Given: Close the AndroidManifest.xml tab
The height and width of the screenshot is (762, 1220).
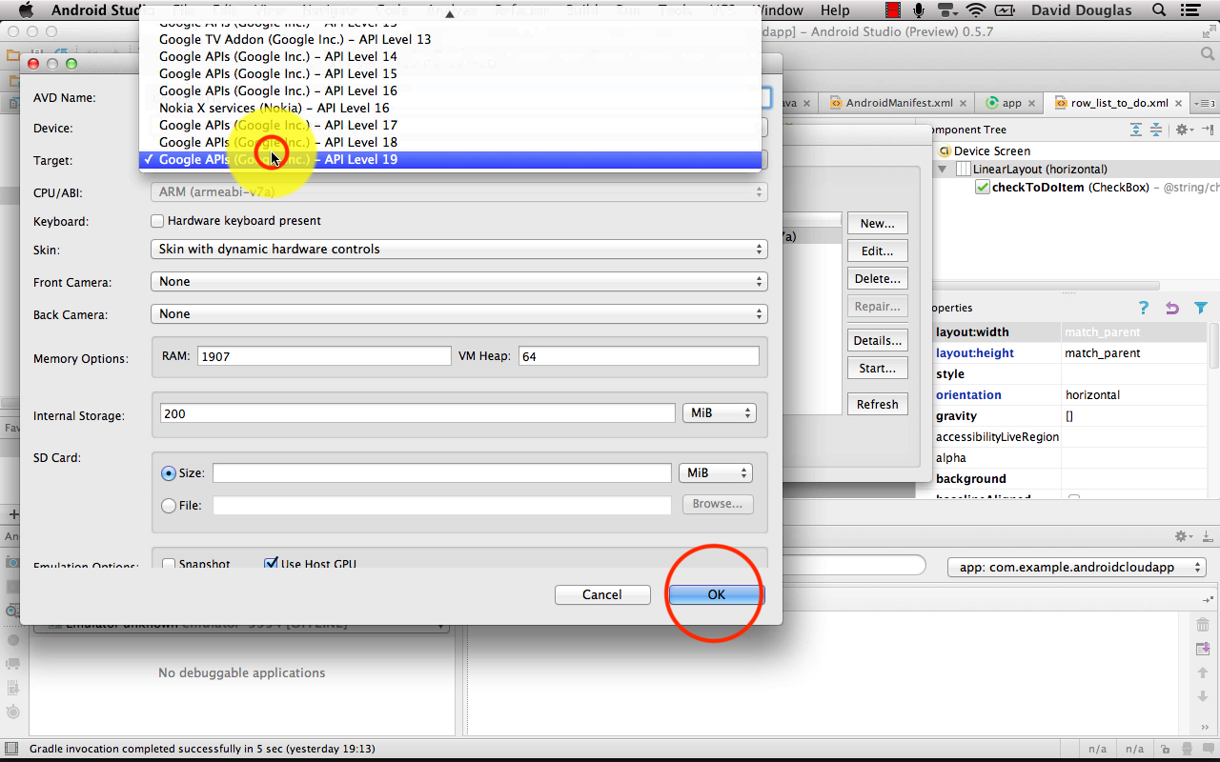Looking at the screenshot, I should (964, 103).
